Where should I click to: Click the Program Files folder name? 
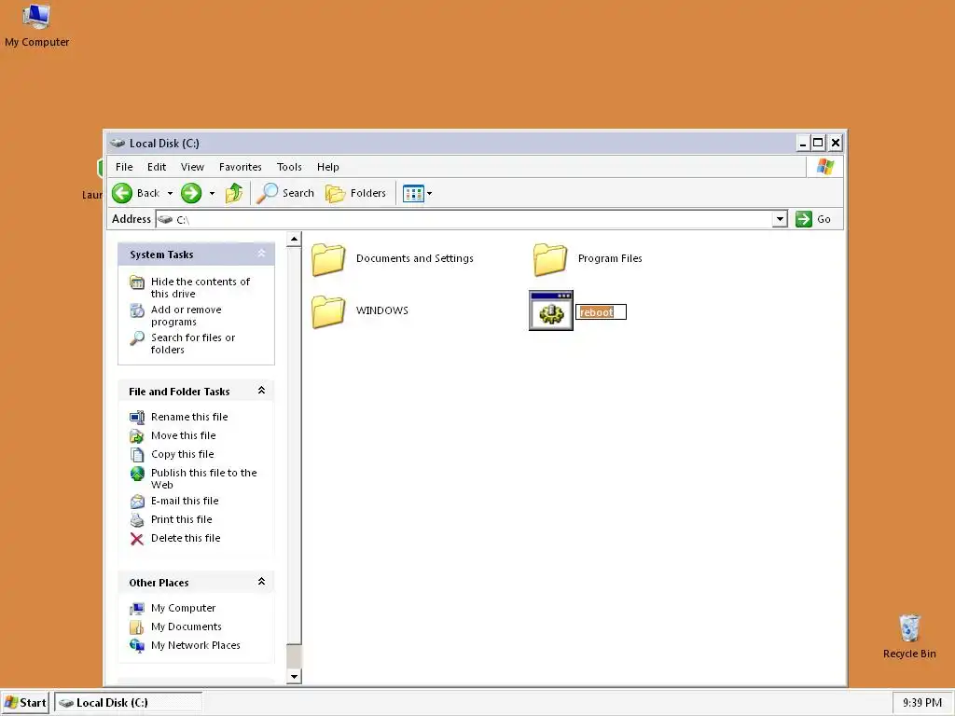click(610, 258)
